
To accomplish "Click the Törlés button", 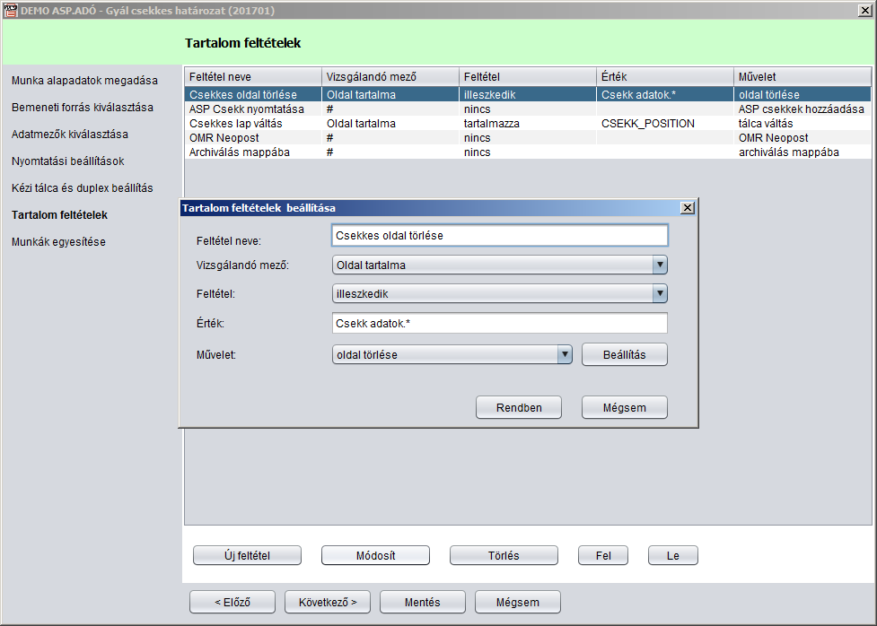I will (x=504, y=555).
